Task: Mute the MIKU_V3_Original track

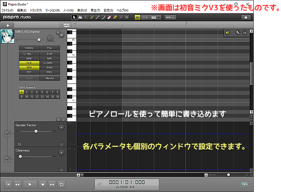Action: [61, 35]
